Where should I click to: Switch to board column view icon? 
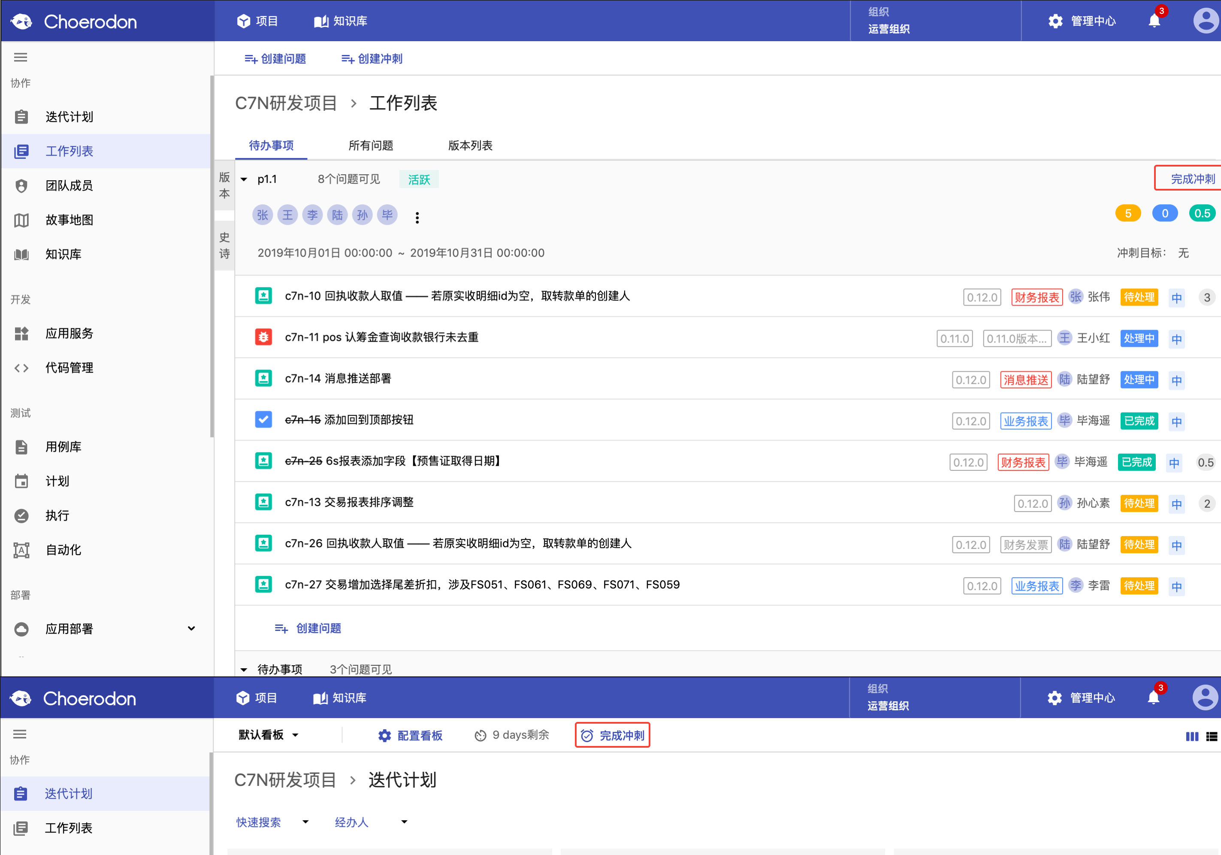pos(1192,737)
